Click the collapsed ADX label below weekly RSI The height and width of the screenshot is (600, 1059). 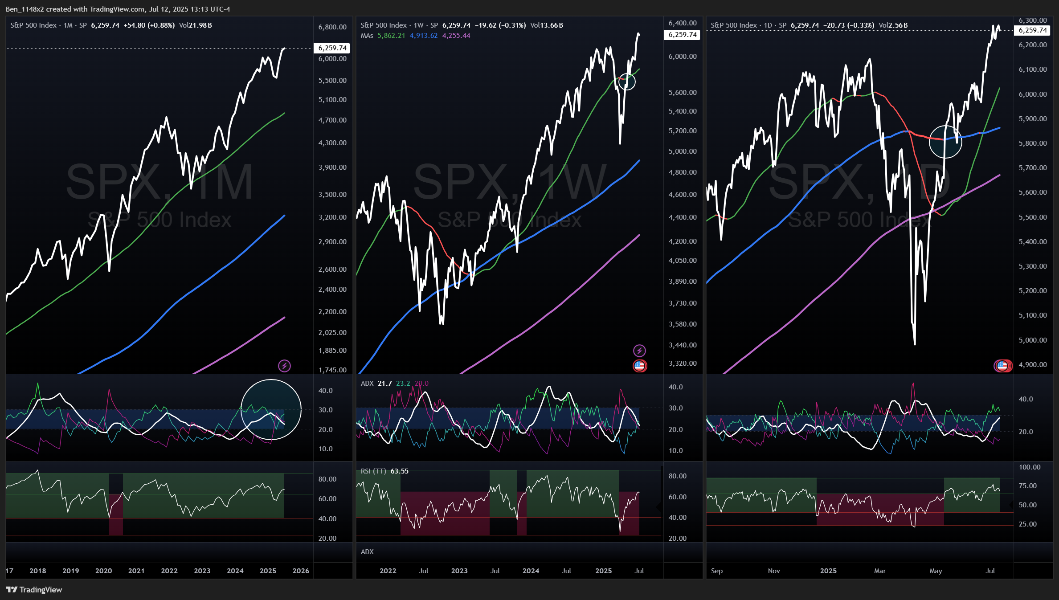pos(367,551)
